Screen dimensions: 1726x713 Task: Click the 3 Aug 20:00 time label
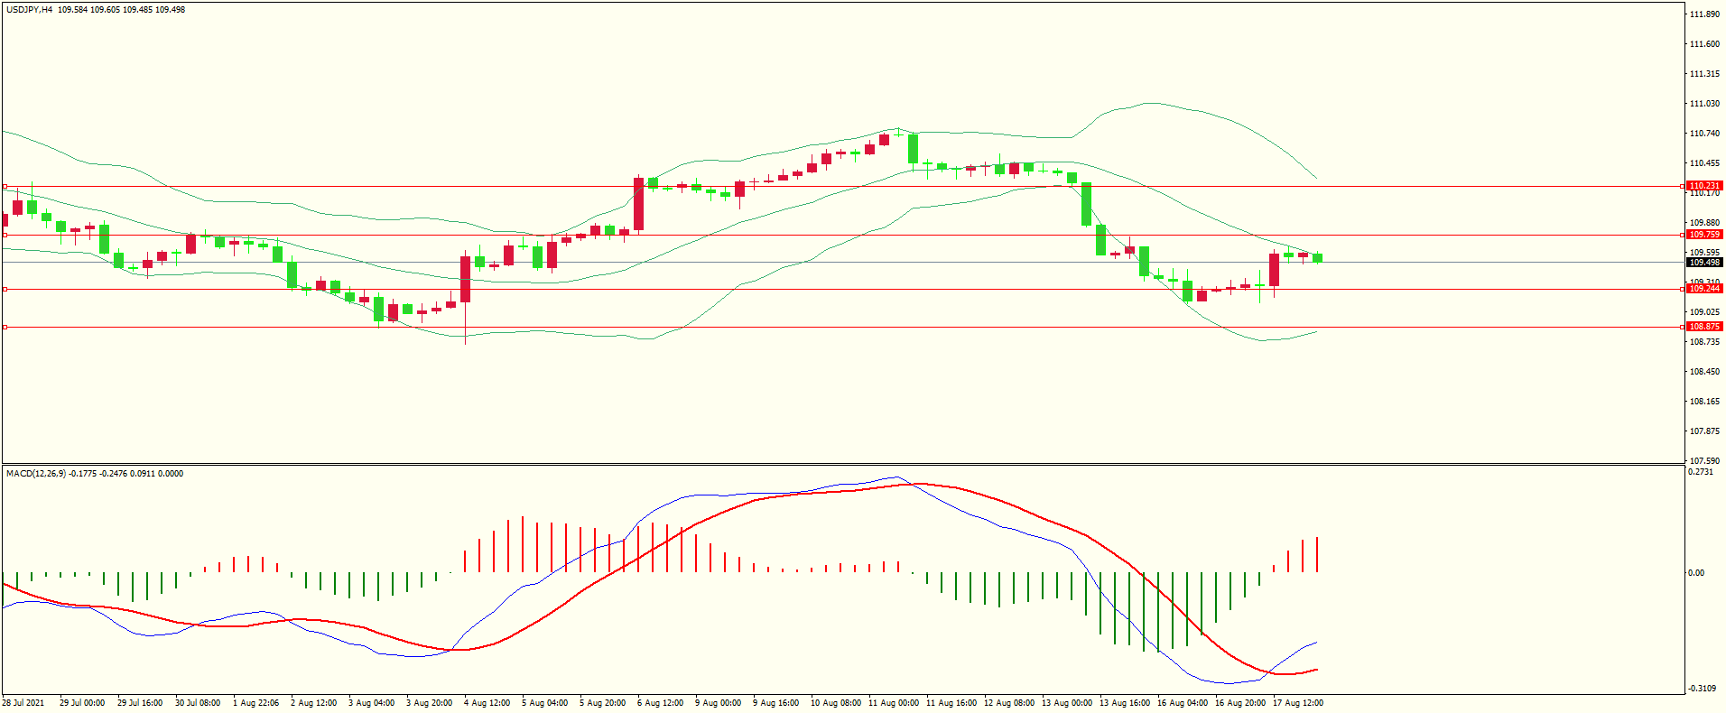[429, 703]
